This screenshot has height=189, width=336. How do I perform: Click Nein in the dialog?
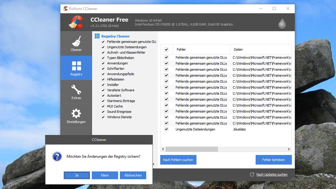coord(105,175)
